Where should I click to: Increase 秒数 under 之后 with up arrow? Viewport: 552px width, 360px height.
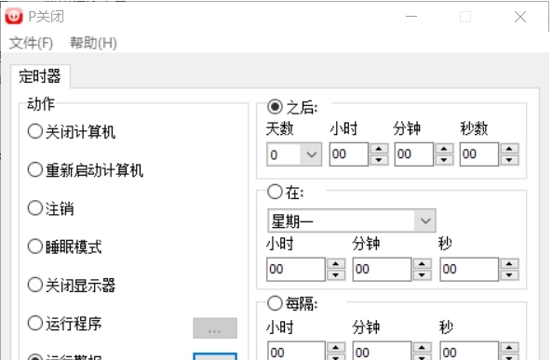[509, 149]
